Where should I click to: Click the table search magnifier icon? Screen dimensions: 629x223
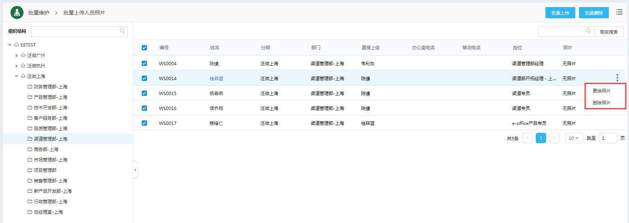point(588,31)
